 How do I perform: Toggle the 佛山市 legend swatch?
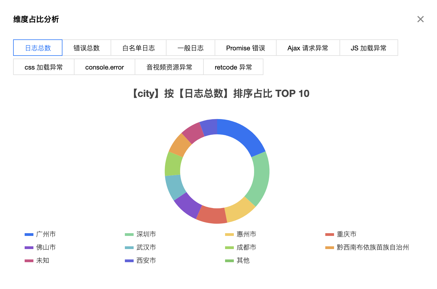(29, 248)
